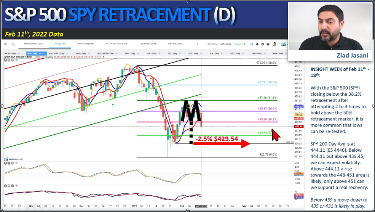Click the symbol search magnifier icon

tap(13, 44)
